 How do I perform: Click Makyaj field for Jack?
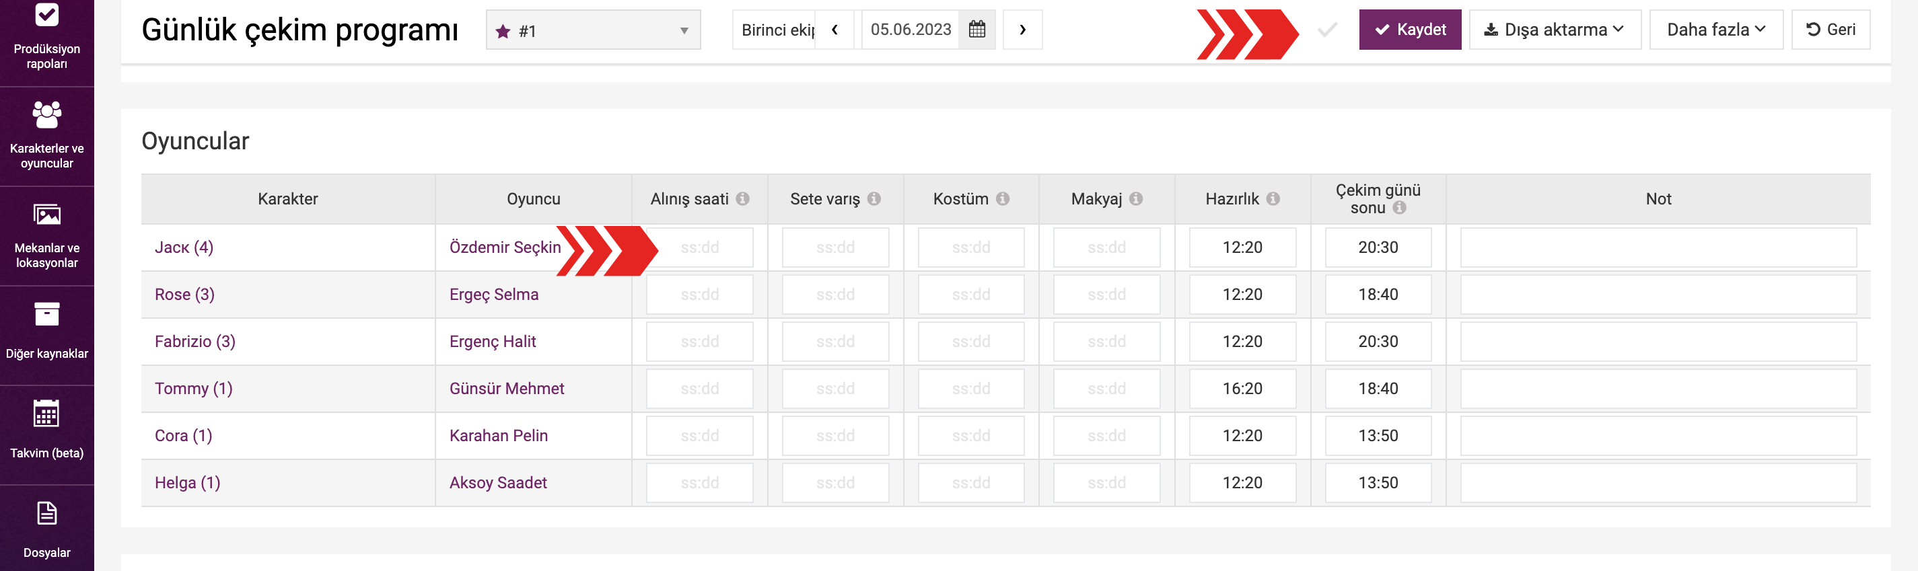1106,247
